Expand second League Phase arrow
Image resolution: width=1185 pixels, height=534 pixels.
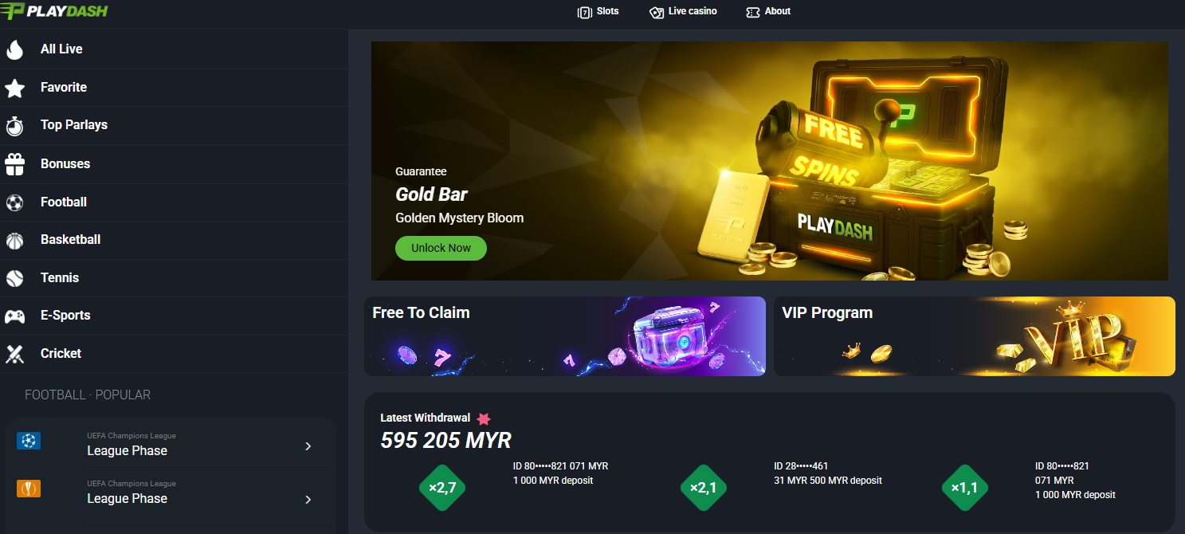coord(308,500)
